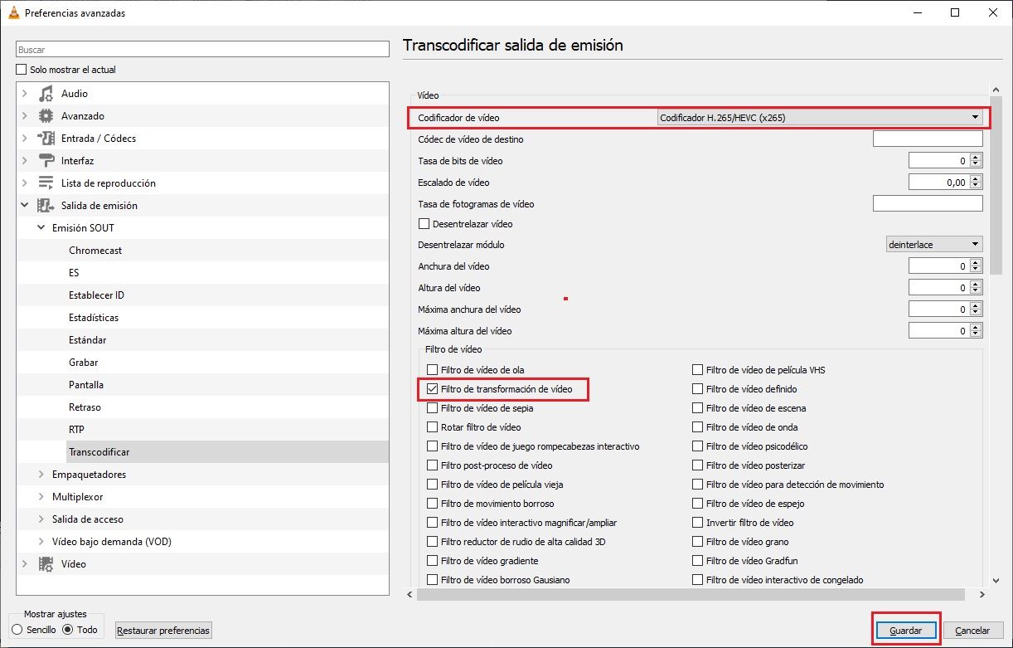The width and height of the screenshot is (1013, 648).
Task: Click Restaurar preferencias button
Action: (163, 631)
